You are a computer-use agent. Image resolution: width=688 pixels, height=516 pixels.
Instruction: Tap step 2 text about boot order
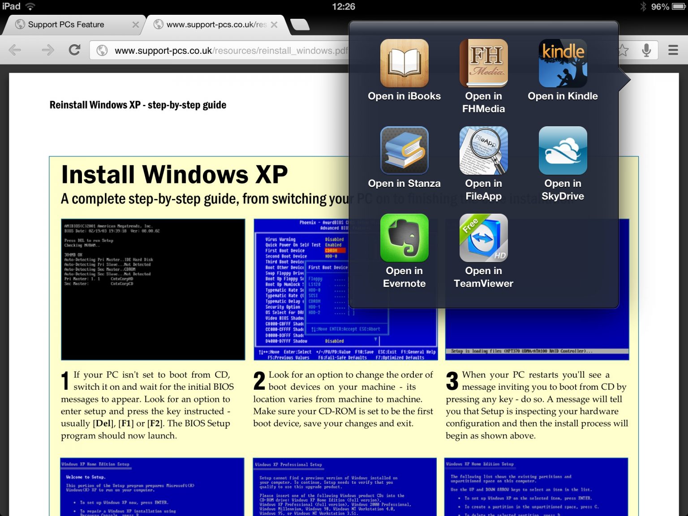pos(343,399)
